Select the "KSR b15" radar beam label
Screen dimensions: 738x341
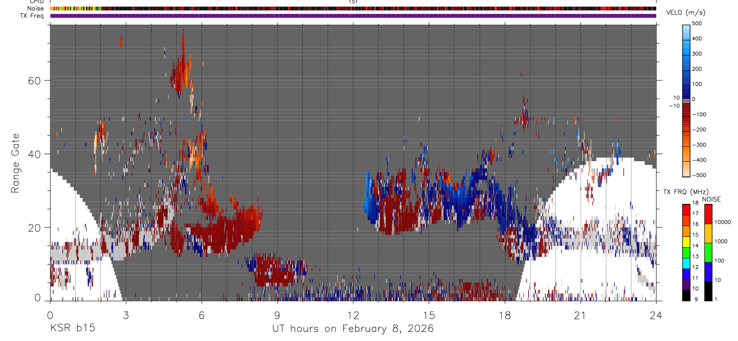point(72,329)
